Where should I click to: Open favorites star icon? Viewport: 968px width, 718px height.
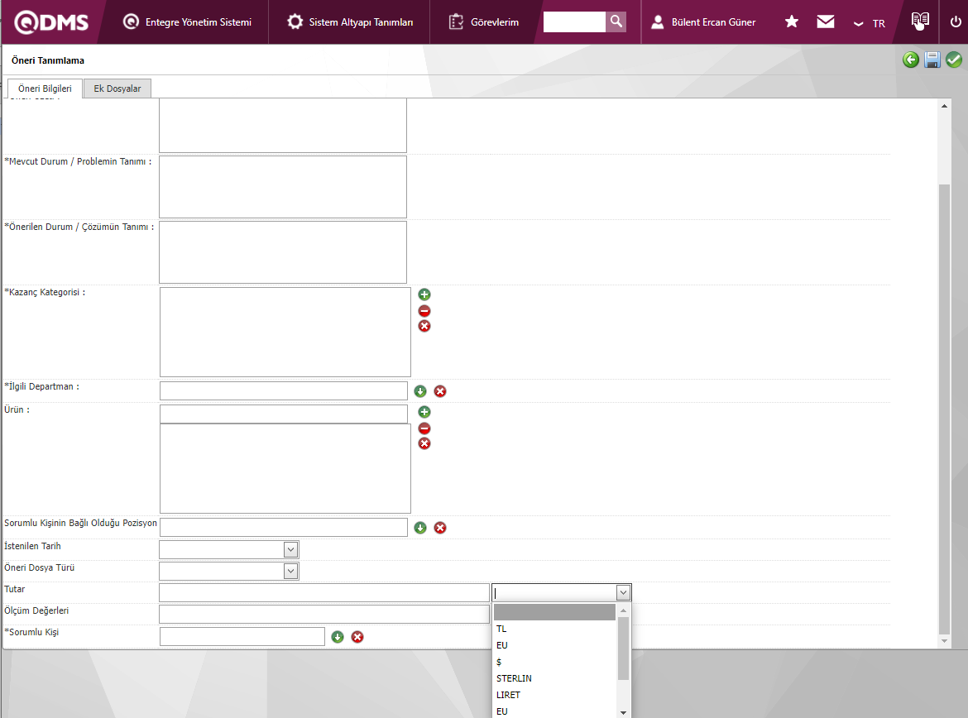click(x=792, y=22)
